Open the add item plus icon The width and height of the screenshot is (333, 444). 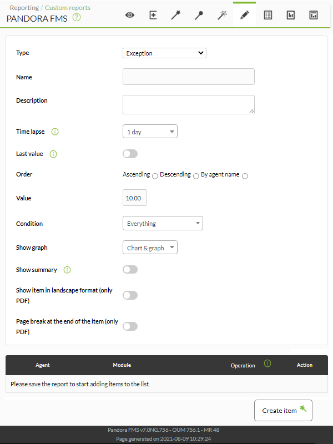pos(153,15)
